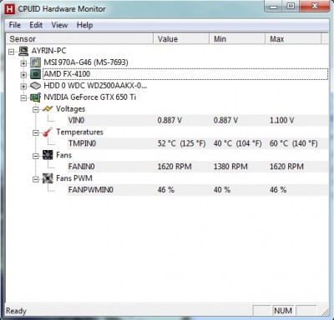The image size is (334, 320).
Task: Collapse the Temperatures group
Action: click(x=36, y=132)
